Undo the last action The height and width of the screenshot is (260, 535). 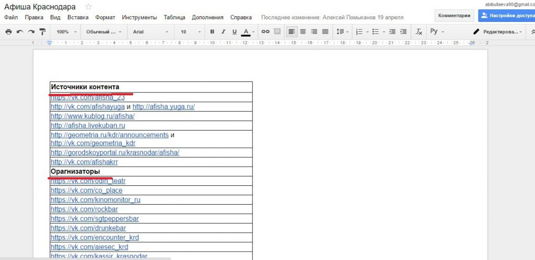pos(20,32)
